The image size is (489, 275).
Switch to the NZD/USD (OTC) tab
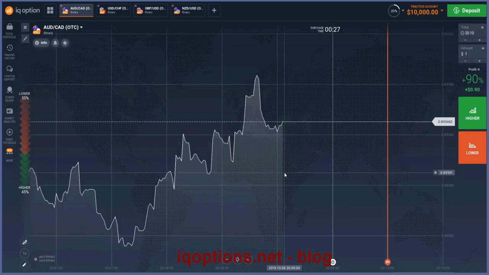point(188,11)
